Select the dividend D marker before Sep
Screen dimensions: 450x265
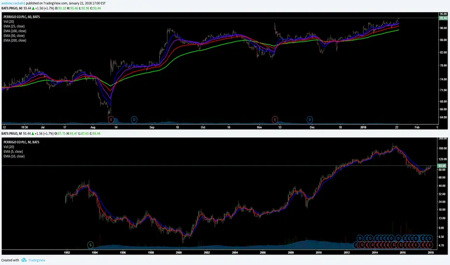point(134,120)
